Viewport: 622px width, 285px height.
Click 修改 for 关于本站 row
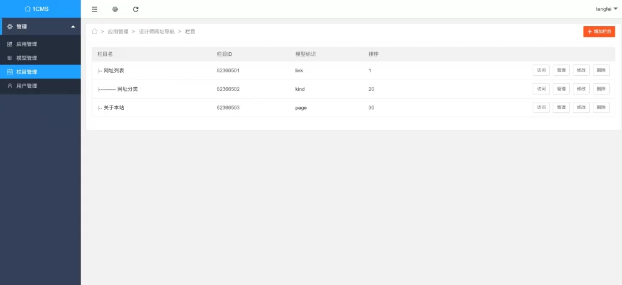[581, 107]
